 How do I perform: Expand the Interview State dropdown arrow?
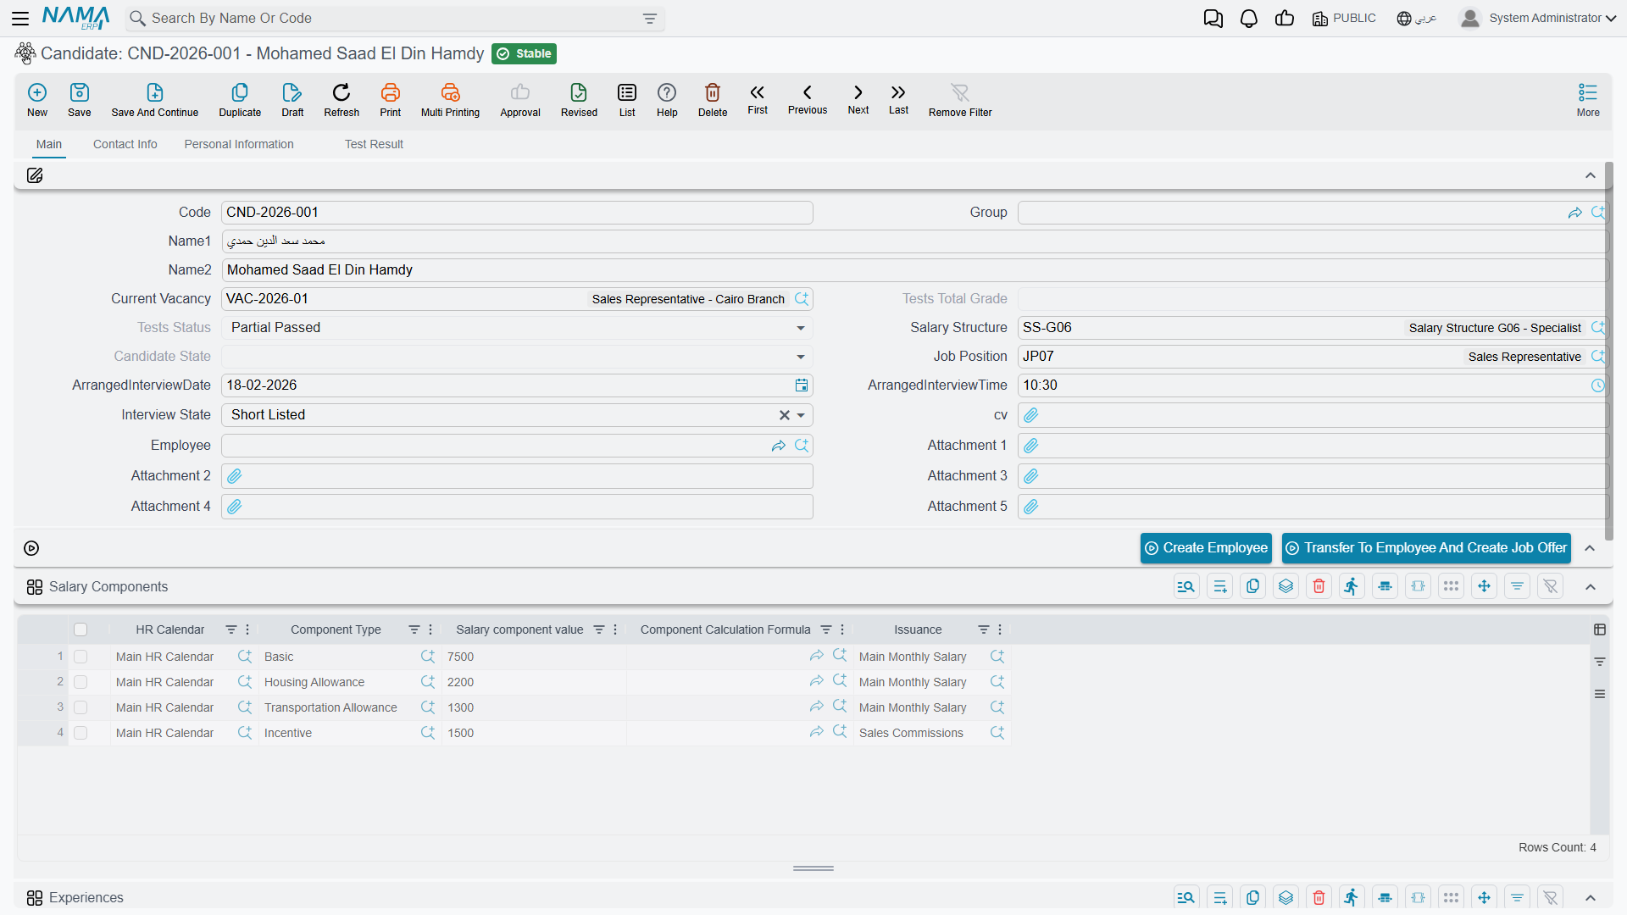[x=801, y=415]
